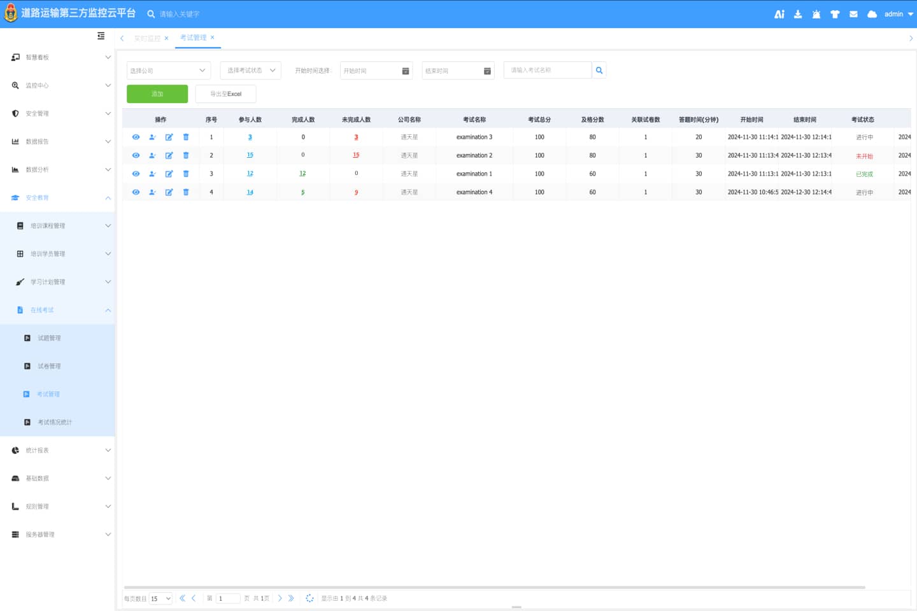Open the AI assistant icon in header
917x611 pixels.
click(779, 14)
